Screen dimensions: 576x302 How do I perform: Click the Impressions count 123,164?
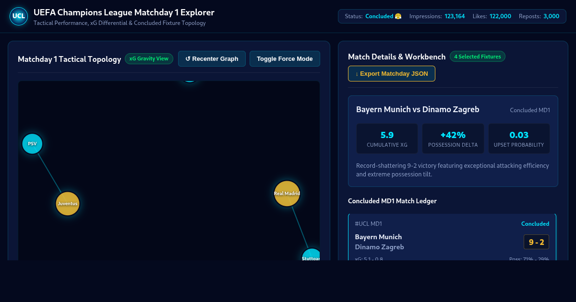click(455, 16)
